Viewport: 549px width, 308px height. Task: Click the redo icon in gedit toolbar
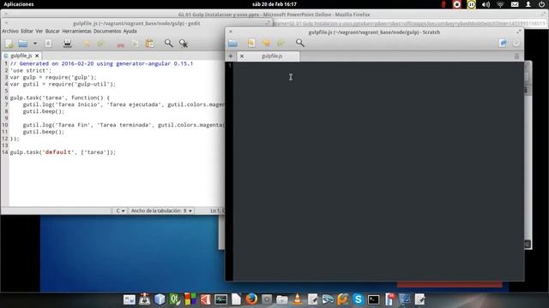pos(101,44)
